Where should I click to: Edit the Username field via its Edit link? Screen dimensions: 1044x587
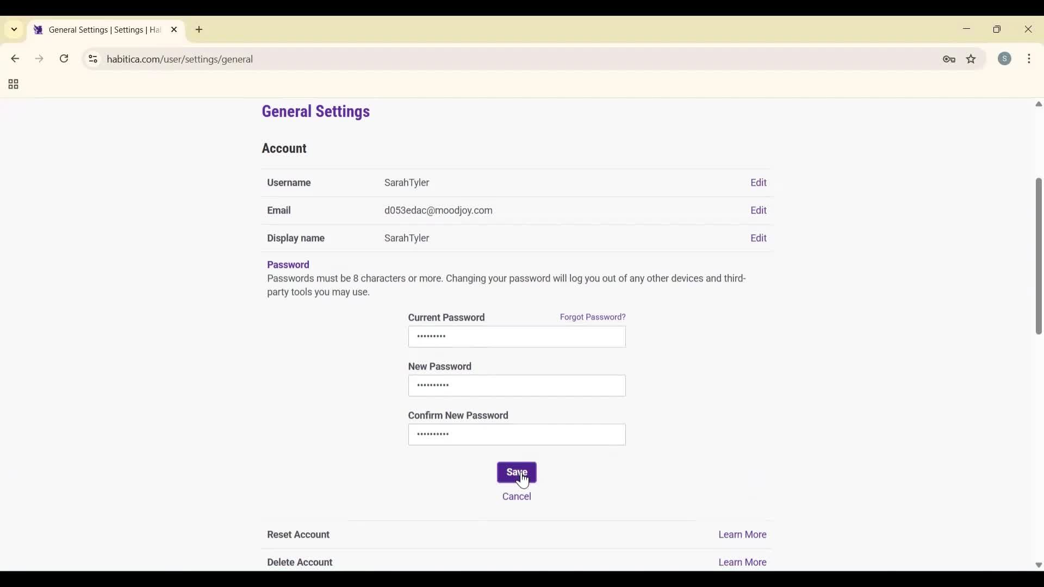759,183
